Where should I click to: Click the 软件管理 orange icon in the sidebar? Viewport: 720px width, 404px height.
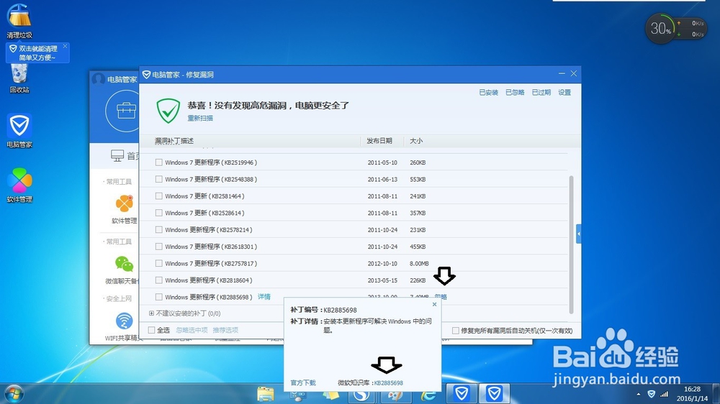(x=124, y=203)
